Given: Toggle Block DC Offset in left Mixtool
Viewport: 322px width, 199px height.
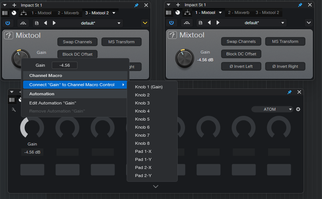Looking at the screenshot, I should [x=77, y=54].
